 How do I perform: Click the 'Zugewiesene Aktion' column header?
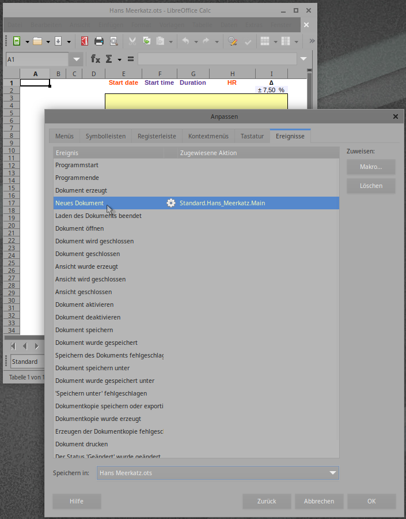tap(259, 153)
